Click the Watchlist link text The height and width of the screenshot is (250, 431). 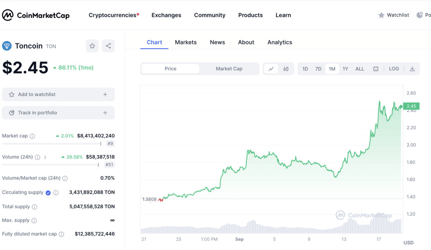pyautogui.click(x=398, y=15)
